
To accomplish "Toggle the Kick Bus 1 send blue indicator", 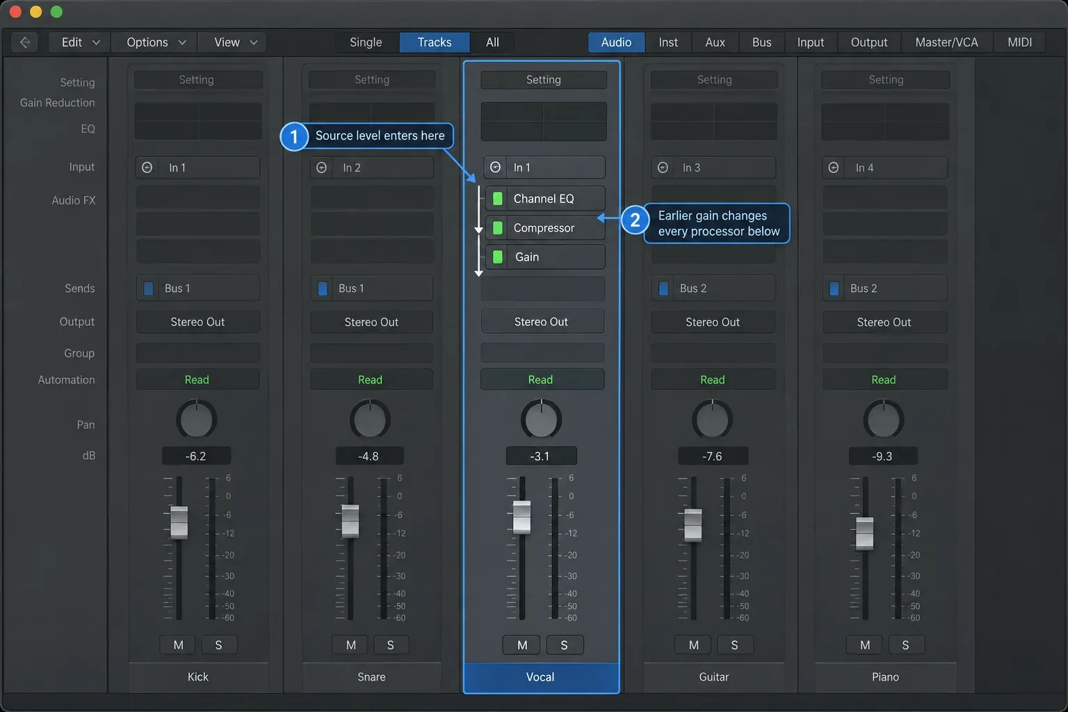I will [x=148, y=289].
